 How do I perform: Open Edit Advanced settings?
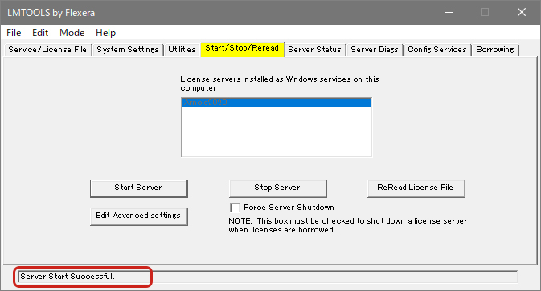[139, 216]
